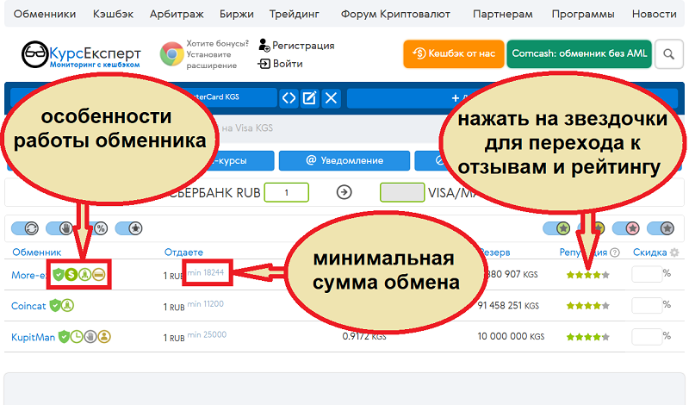Click the Уведомление button
The height and width of the screenshot is (405, 689).
[344, 160]
